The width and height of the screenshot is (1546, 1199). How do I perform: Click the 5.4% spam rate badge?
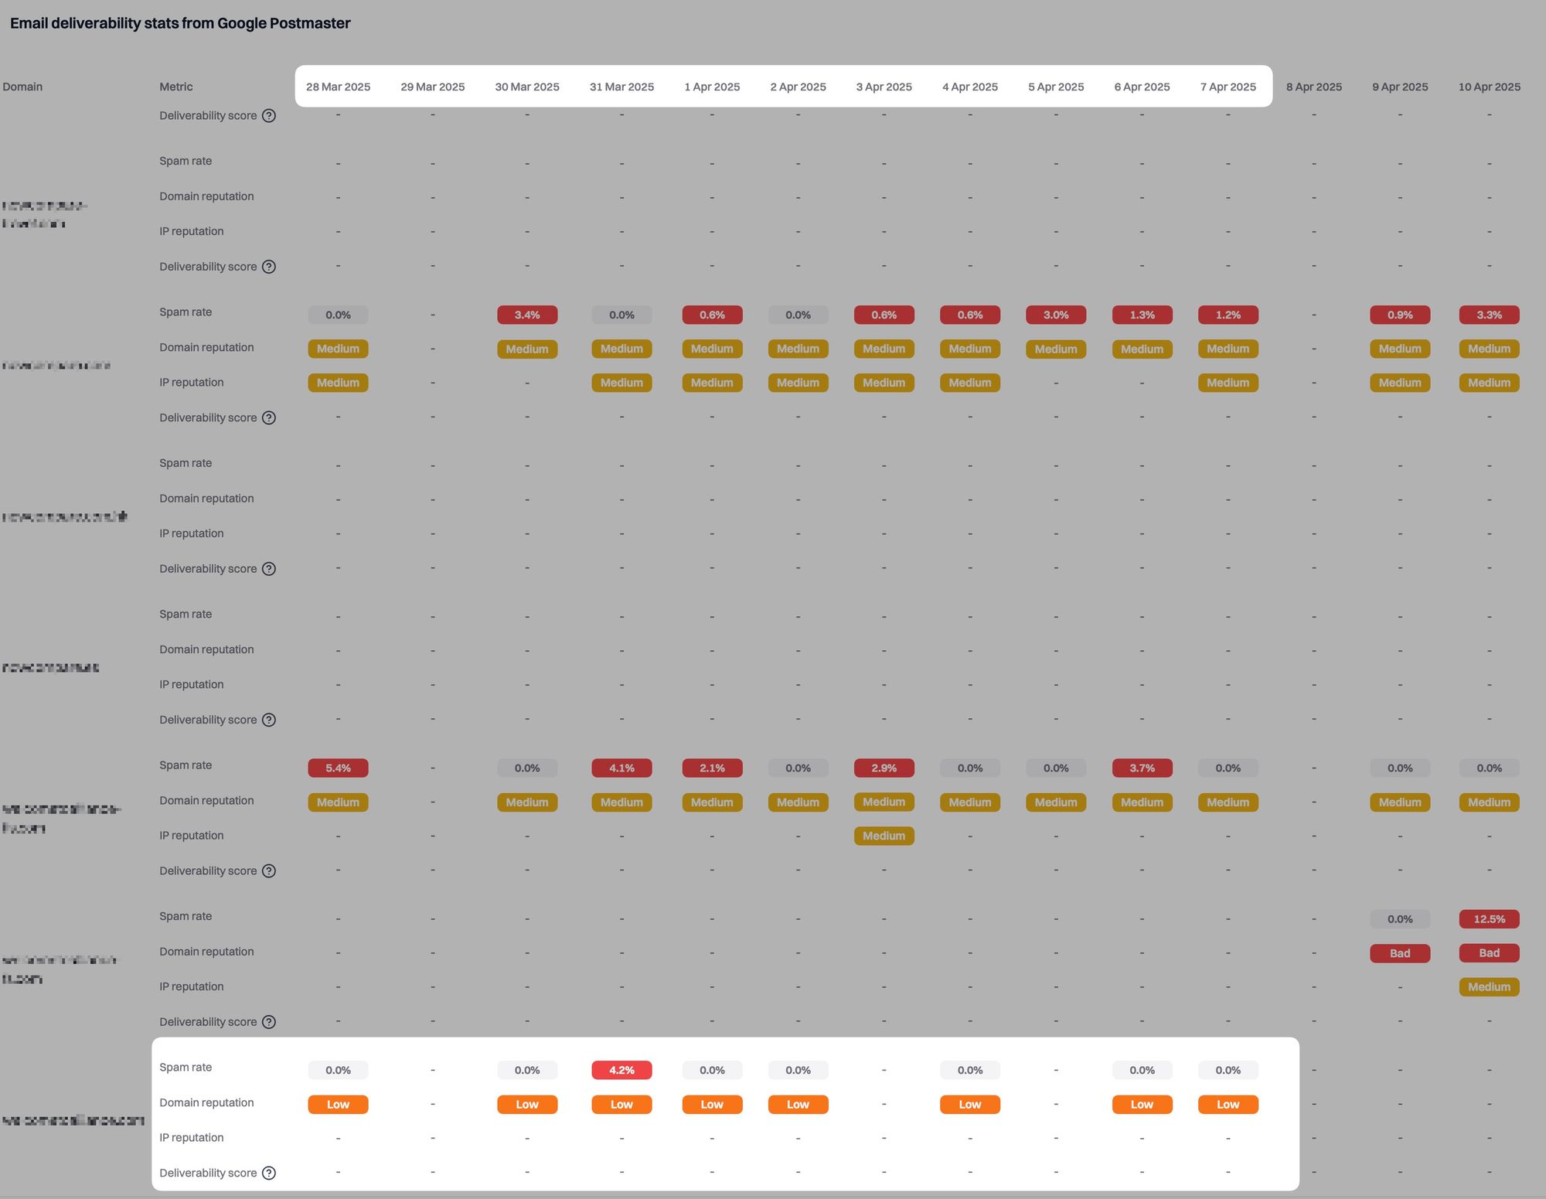click(338, 768)
